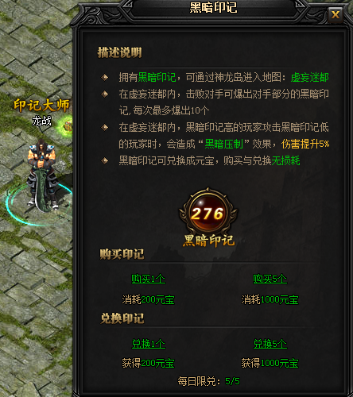The width and height of the screenshot is (353, 397).
Task: Click the green 黑暗压制 effect text
Action: pos(224,144)
